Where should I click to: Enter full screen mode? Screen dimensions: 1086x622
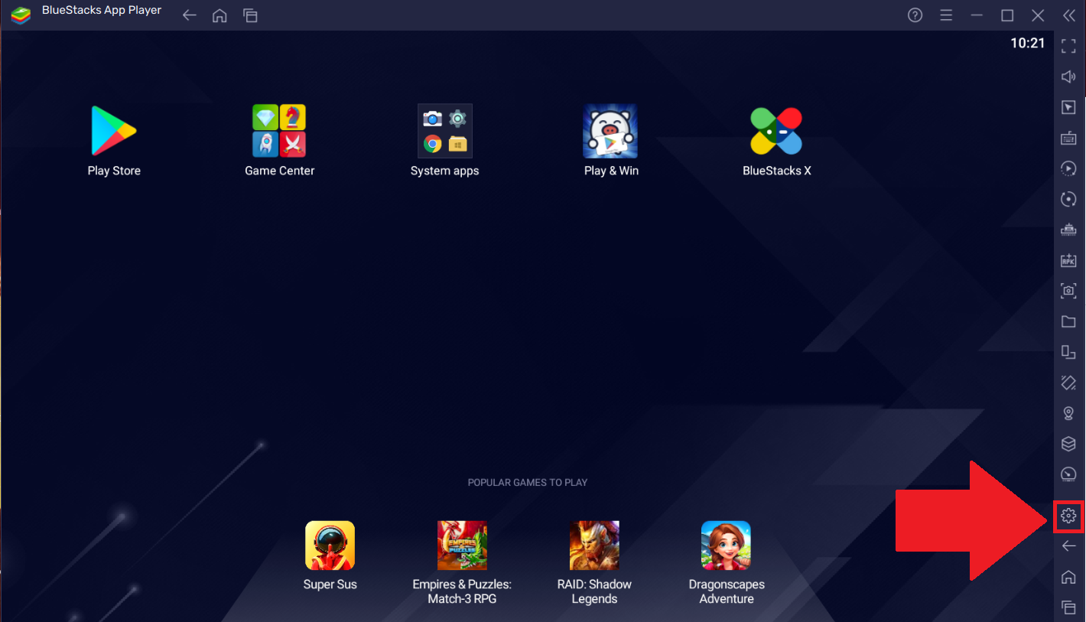(1068, 46)
